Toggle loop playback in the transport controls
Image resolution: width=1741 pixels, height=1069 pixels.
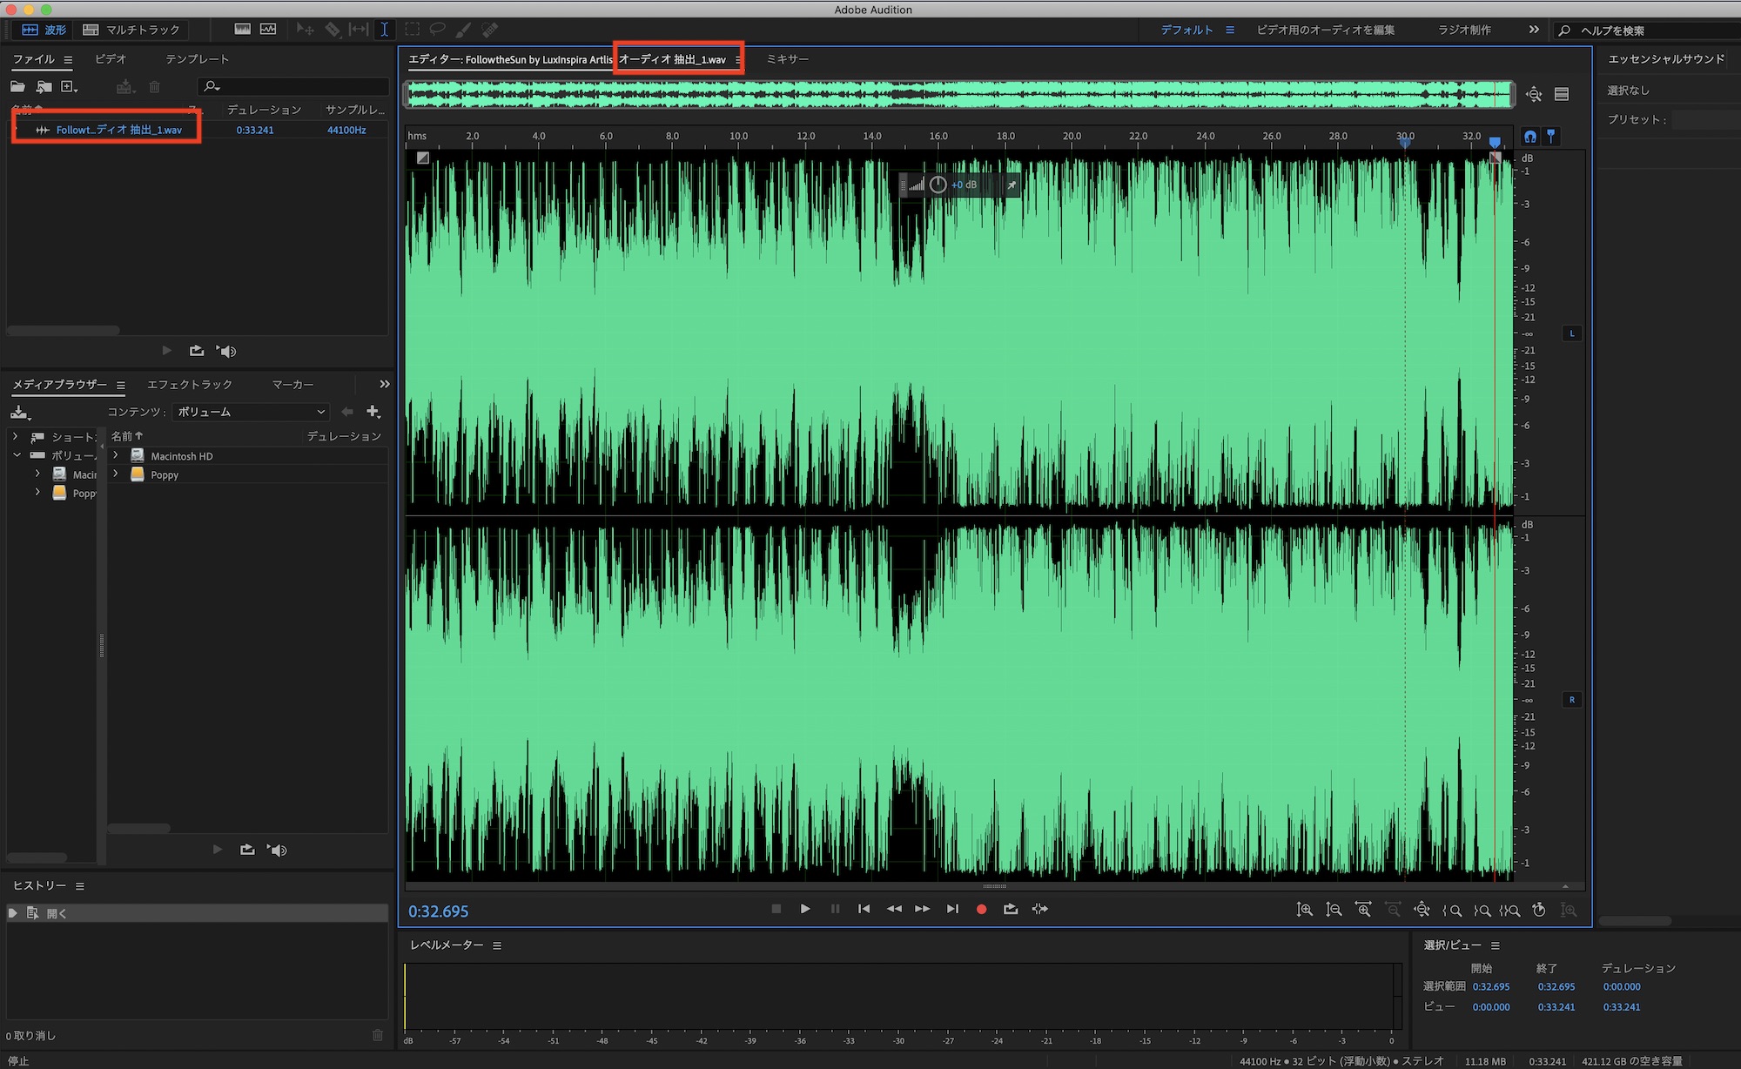1010,909
